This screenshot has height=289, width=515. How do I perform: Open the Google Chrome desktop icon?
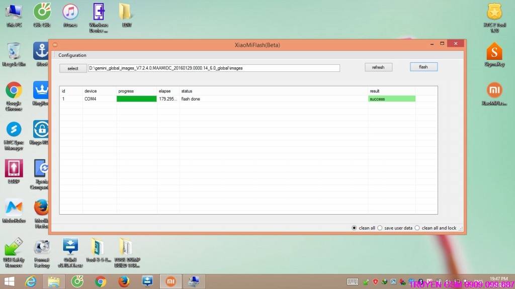point(14,97)
